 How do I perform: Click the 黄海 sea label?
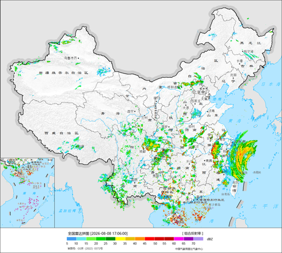tap(235, 121)
